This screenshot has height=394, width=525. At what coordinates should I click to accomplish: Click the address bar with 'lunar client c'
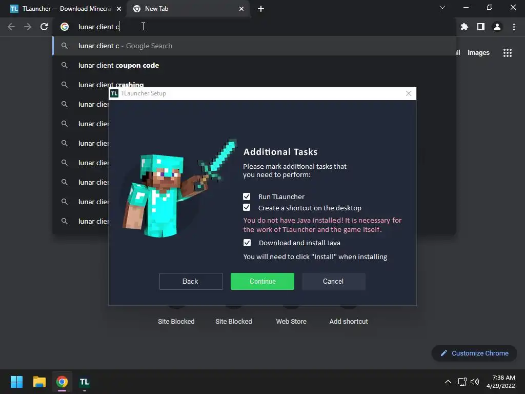click(254, 27)
